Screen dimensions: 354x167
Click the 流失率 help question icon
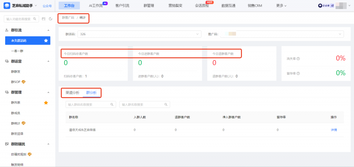click(x=298, y=58)
